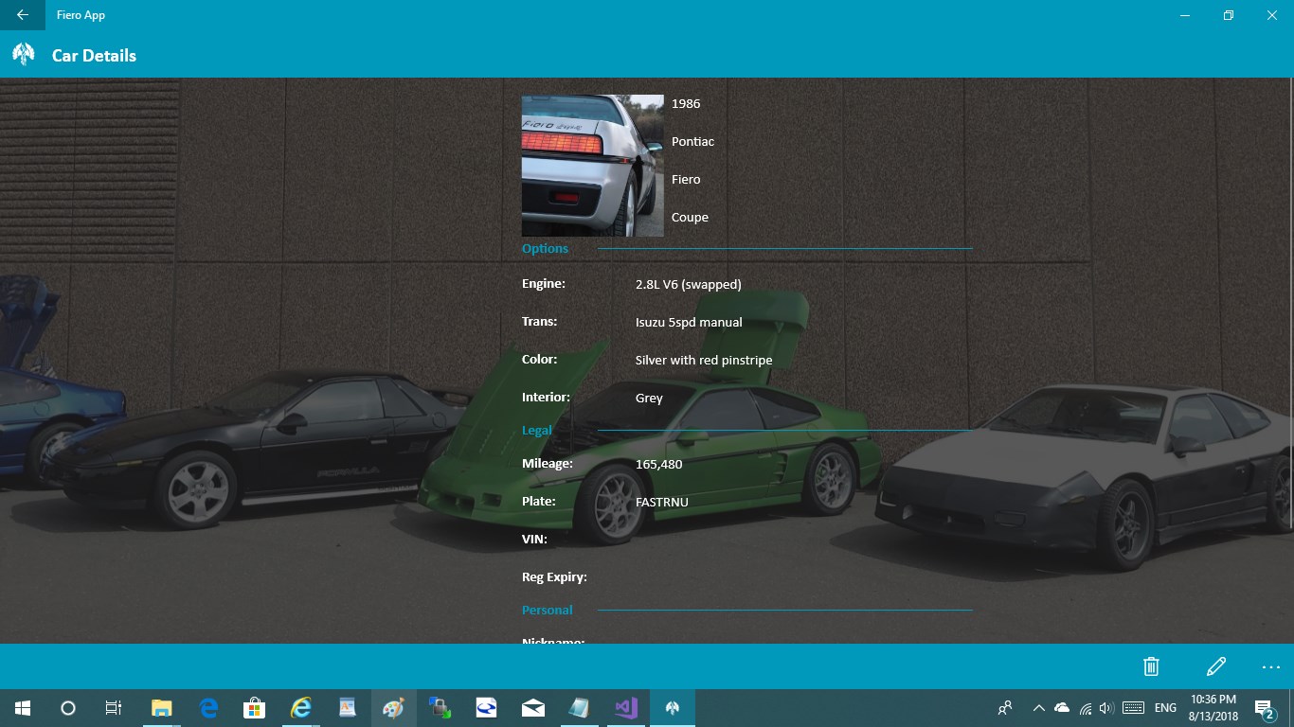Select the model value Fiero beside photo

tap(686, 179)
